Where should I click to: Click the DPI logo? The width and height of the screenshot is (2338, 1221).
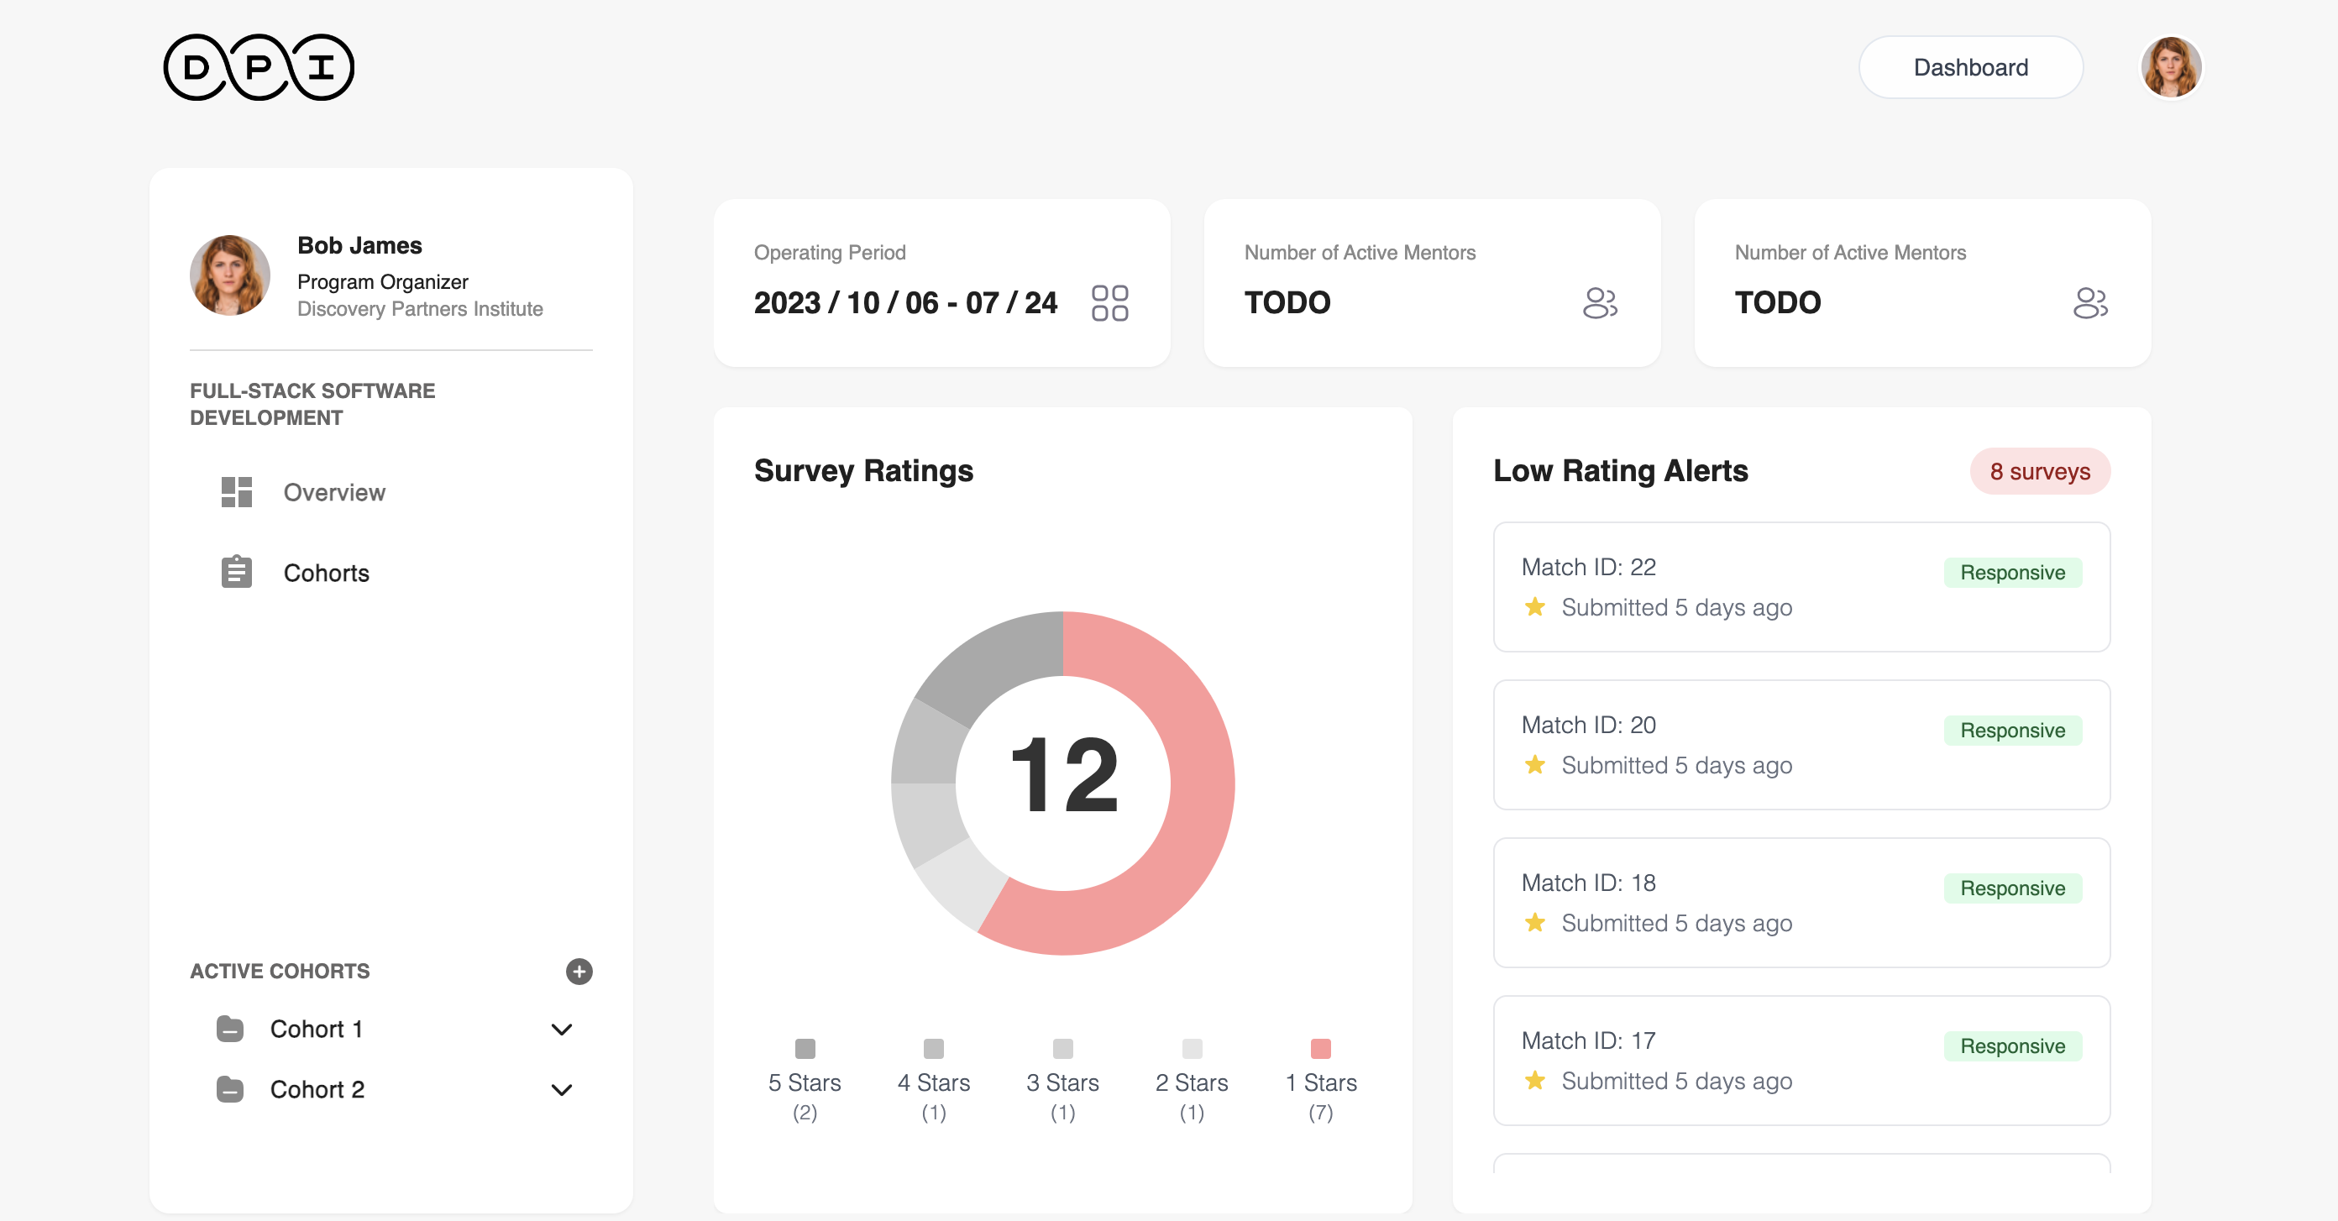(x=259, y=67)
